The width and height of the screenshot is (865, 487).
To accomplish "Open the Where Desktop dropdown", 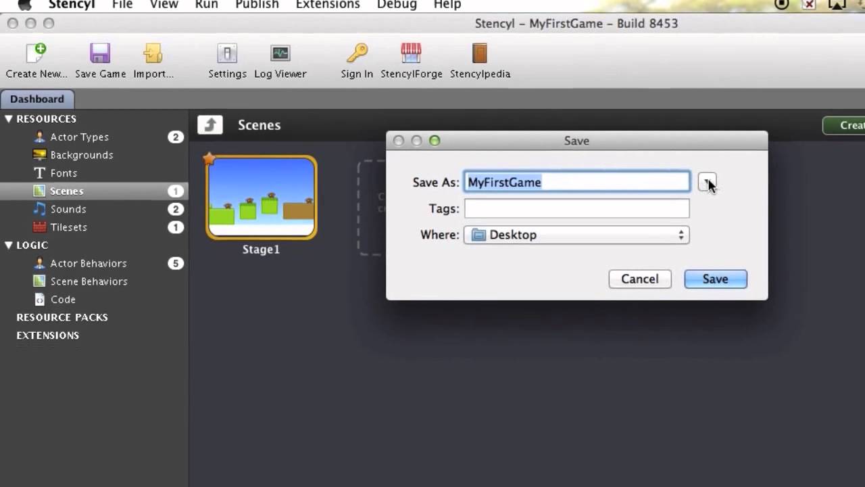I will click(576, 235).
